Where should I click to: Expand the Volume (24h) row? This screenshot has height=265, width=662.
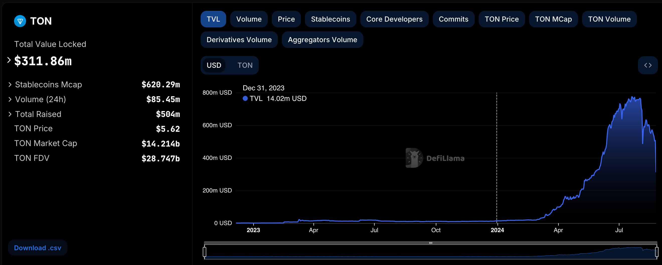[10, 99]
